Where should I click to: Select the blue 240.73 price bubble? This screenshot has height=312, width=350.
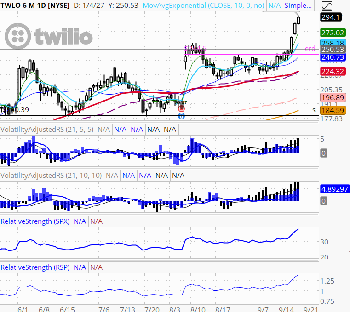333,57
